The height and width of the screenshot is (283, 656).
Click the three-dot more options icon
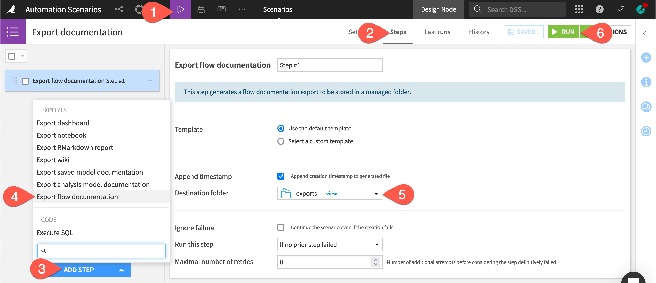(x=242, y=9)
